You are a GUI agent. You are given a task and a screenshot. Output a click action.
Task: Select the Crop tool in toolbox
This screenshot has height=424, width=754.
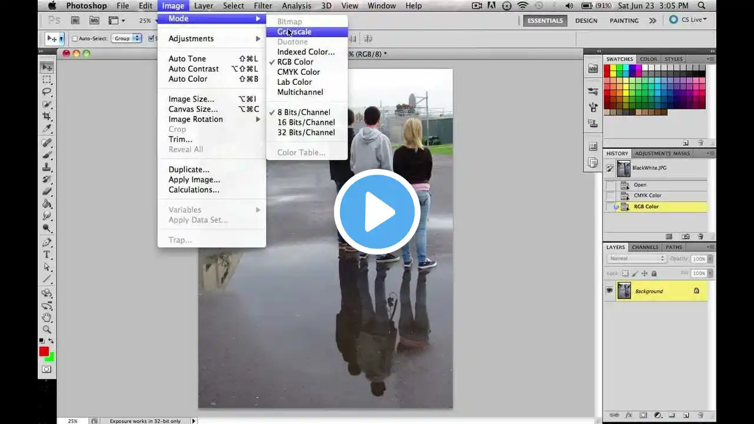pos(47,116)
